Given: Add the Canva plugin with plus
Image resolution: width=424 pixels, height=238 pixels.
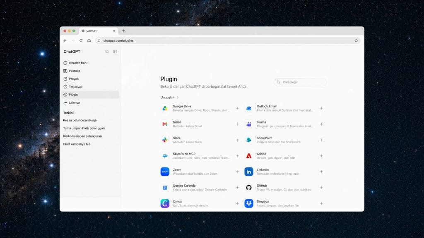Looking at the screenshot, I should click(x=237, y=203).
